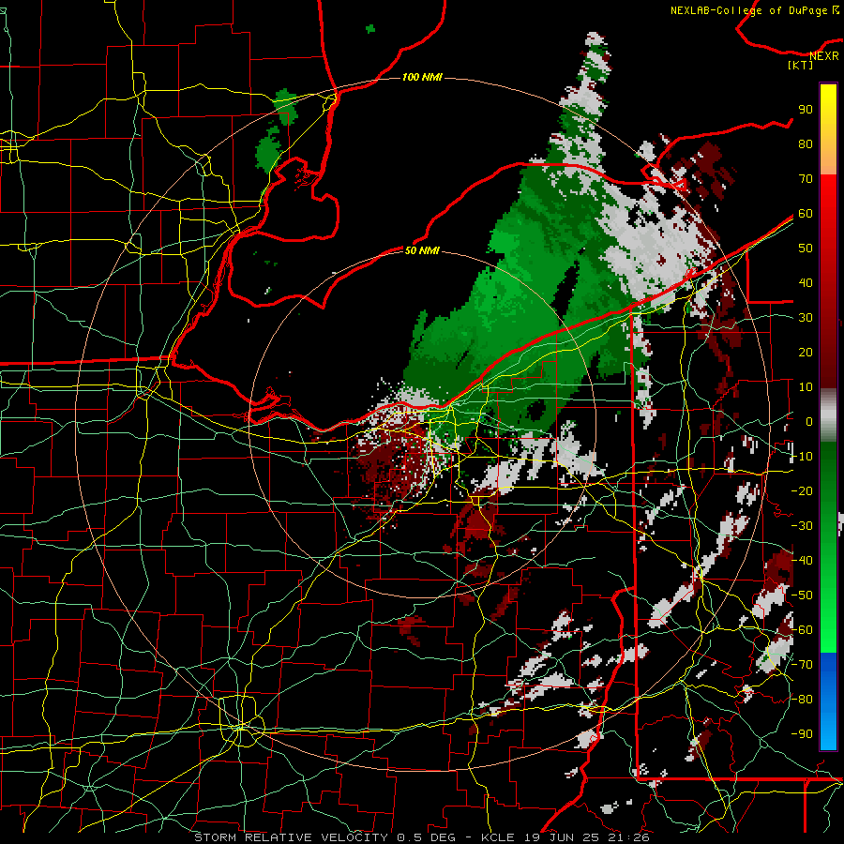
Task: Click the KCLE radar site identifier
Action: 497,837
